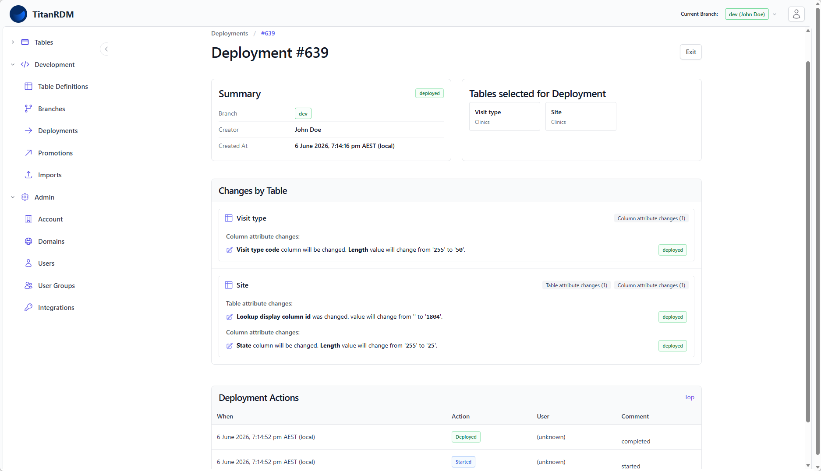Click the Site table icon in changes
The image size is (821, 471).
[229, 285]
